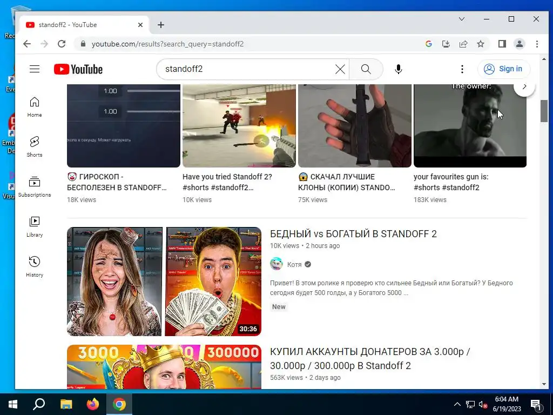Open 'your favourites gun is' short thumbnail
Image resolution: width=553 pixels, height=415 pixels.
click(470, 125)
